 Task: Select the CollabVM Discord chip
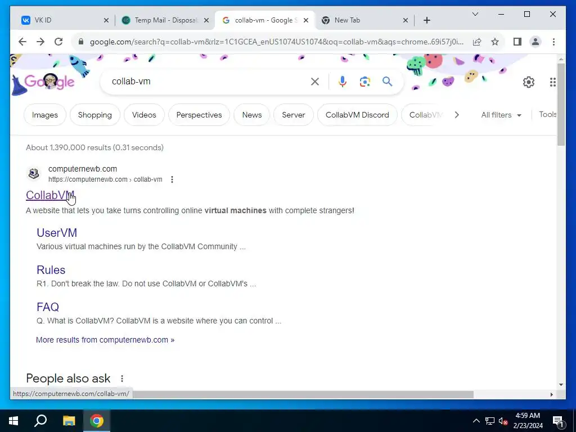pos(357,115)
